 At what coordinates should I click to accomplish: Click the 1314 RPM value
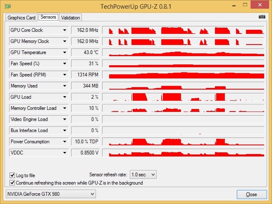point(86,75)
